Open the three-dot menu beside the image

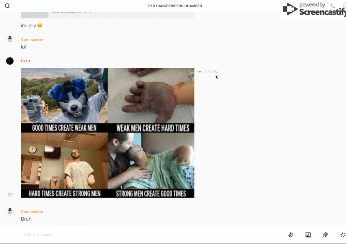(x=199, y=72)
